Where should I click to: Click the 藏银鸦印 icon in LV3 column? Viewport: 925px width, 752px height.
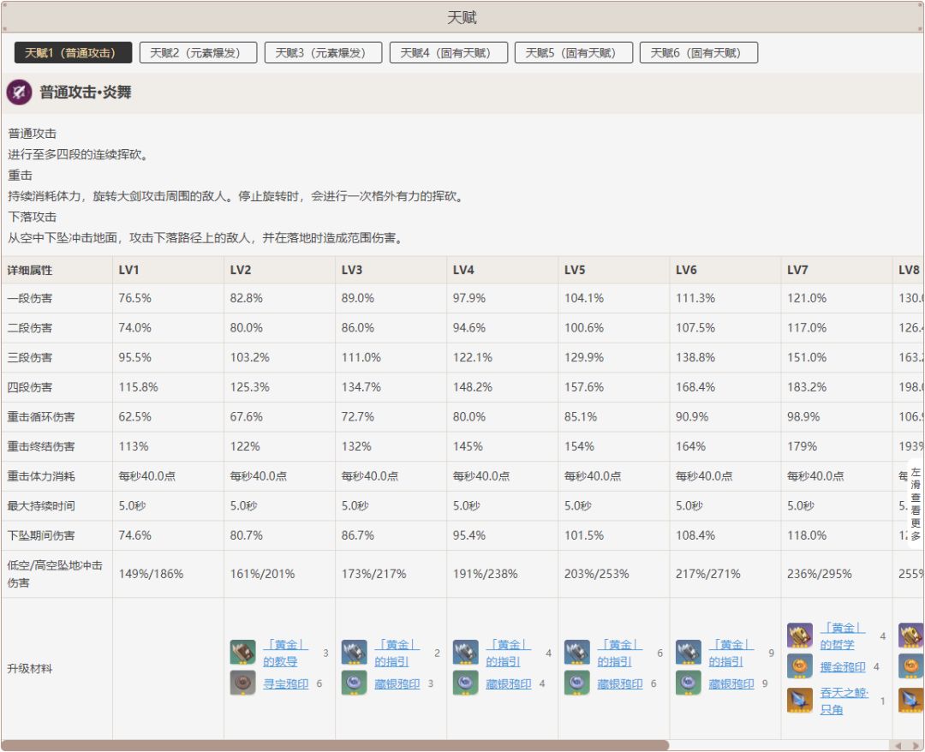pos(354,683)
